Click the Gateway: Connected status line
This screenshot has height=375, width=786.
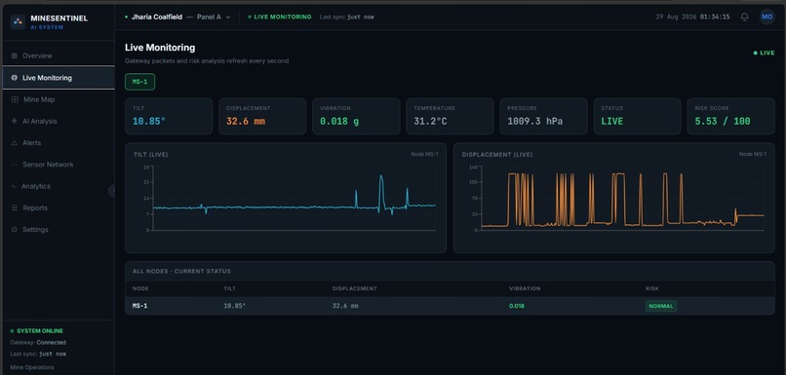pos(38,343)
